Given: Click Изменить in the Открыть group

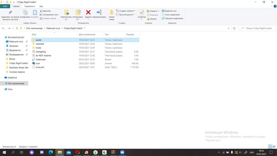Looking at the screenshot, I should tap(153, 15).
